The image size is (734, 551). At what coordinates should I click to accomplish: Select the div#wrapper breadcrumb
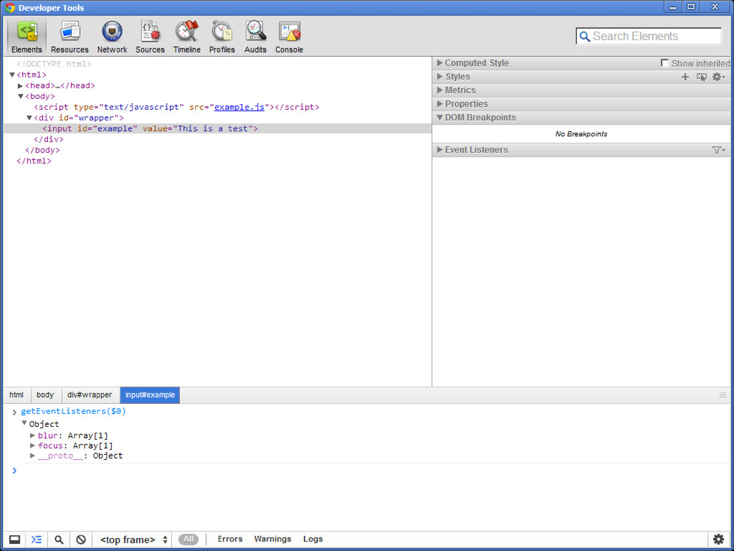[90, 395]
